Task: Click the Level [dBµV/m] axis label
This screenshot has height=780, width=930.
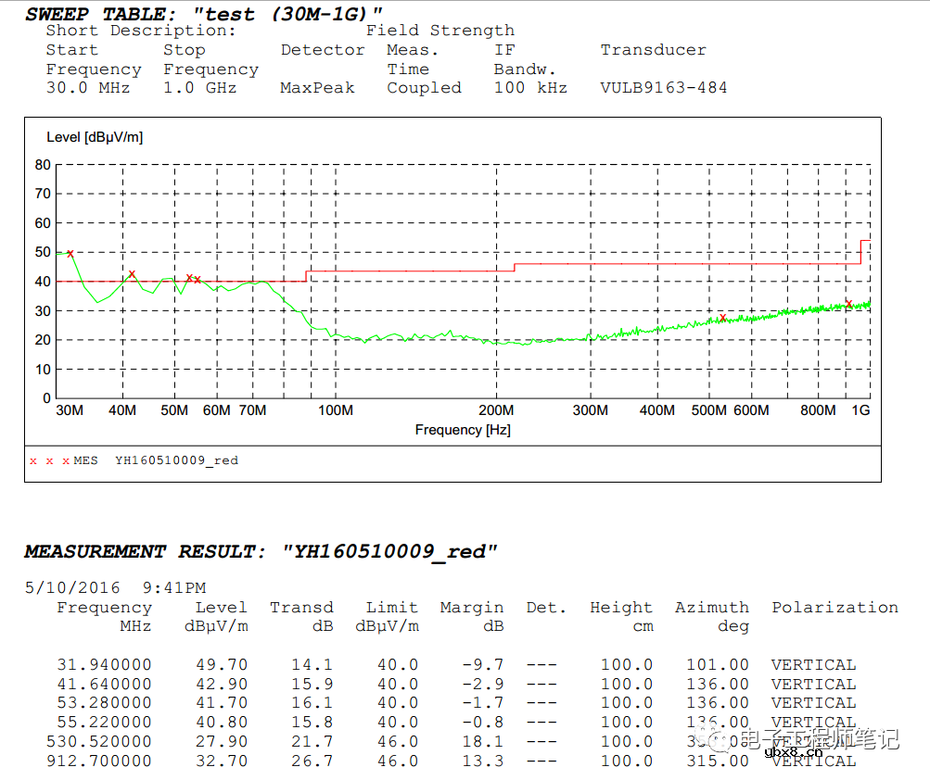Action: [x=95, y=137]
